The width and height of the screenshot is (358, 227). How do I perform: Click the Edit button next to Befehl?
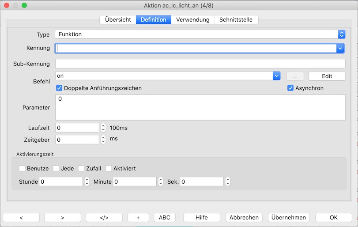click(327, 76)
